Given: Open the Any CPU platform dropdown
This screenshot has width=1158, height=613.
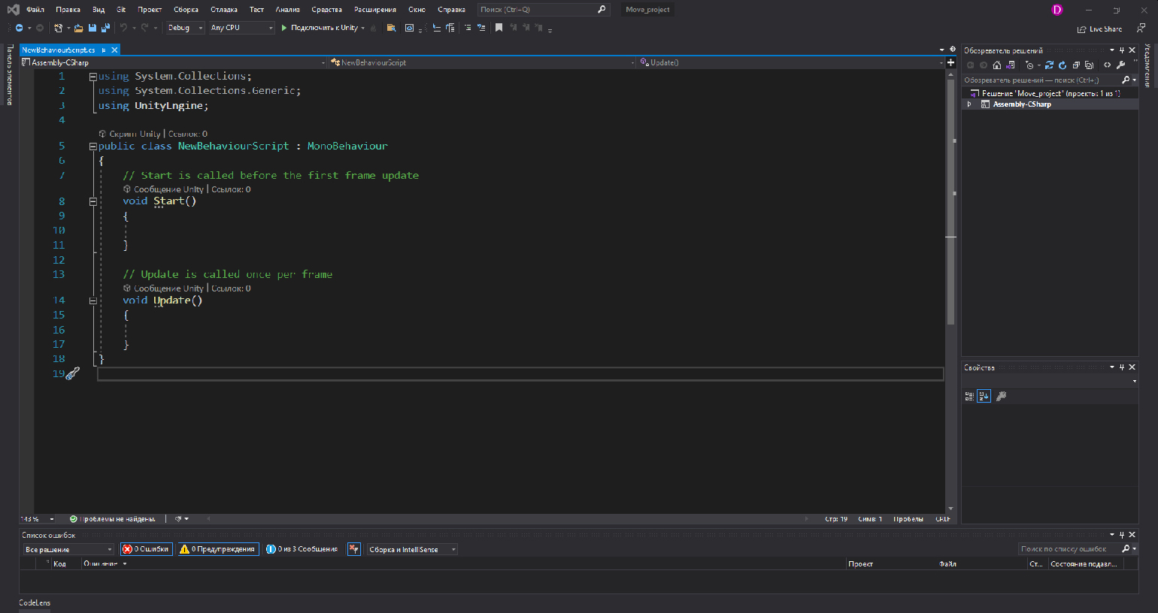Looking at the screenshot, I should [x=241, y=28].
